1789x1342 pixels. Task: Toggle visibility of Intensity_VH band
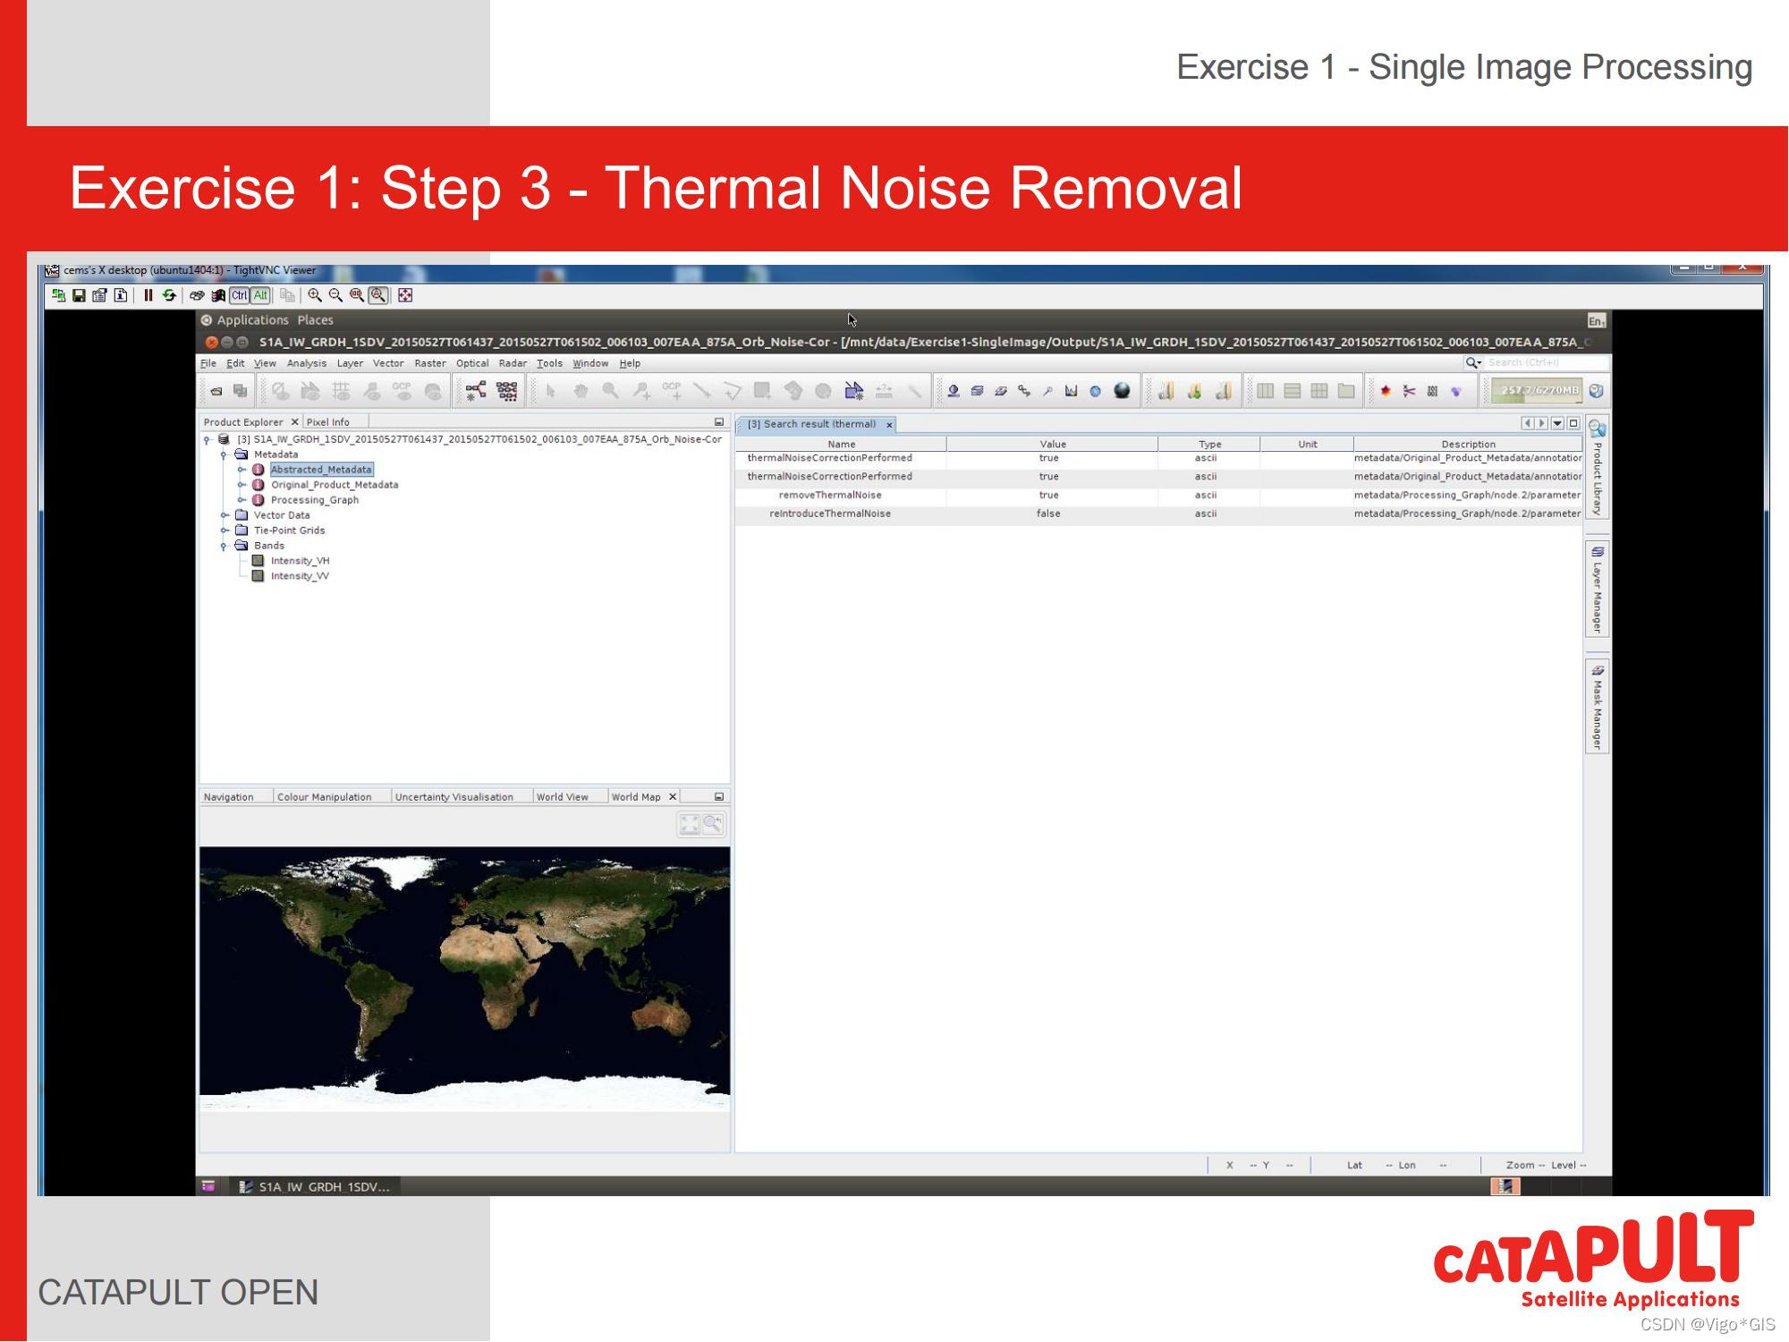(260, 561)
